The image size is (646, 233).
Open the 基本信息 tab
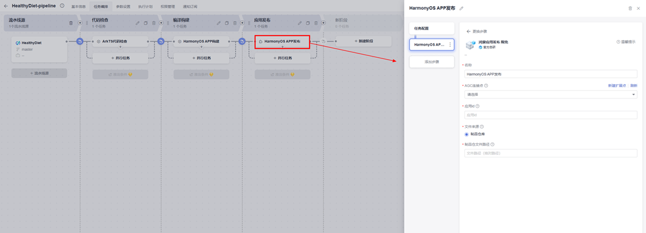pyautogui.click(x=79, y=7)
